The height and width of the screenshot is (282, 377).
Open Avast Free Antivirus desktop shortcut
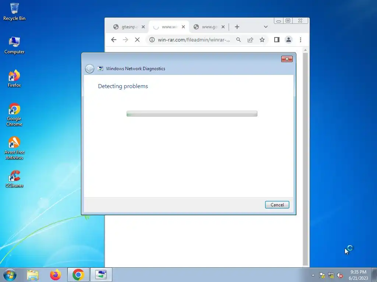coord(14,148)
